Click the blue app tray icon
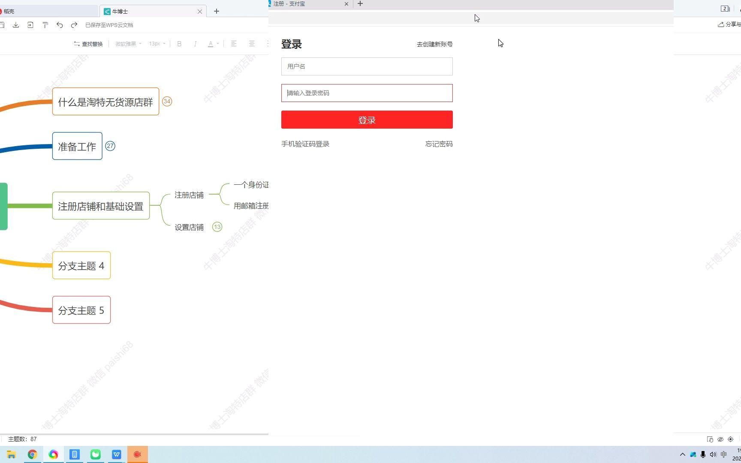Viewport: 741px width, 463px height. point(693,454)
